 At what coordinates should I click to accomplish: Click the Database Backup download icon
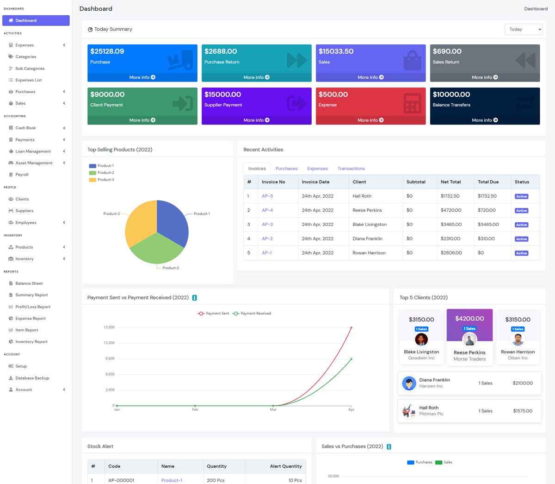click(11, 378)
